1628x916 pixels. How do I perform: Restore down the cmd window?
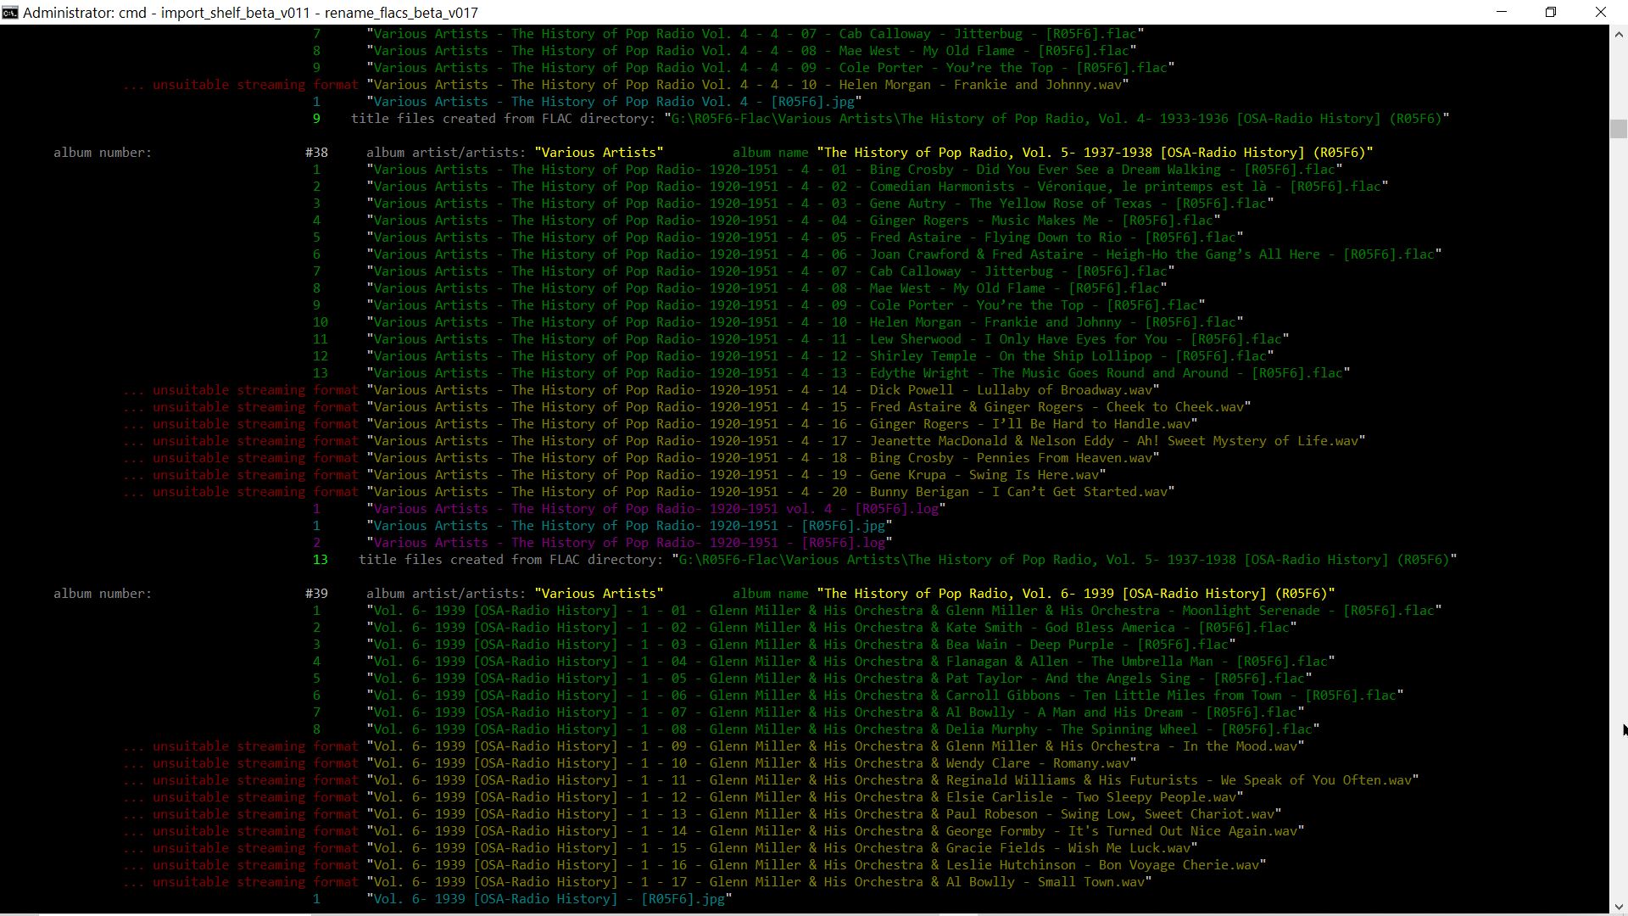pos(1551,12)
